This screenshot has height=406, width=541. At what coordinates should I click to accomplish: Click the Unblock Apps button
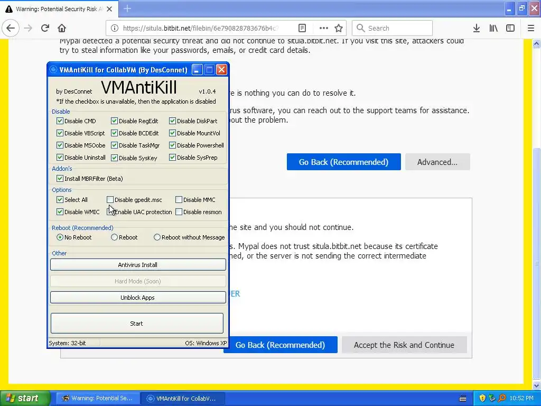(x=138, y=298)
